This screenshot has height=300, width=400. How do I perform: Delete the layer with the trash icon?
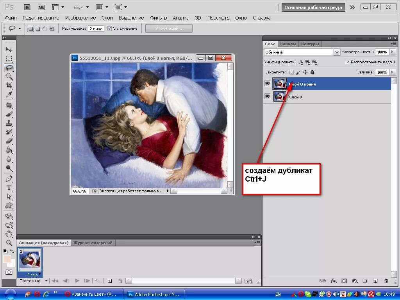pos(386,281)
